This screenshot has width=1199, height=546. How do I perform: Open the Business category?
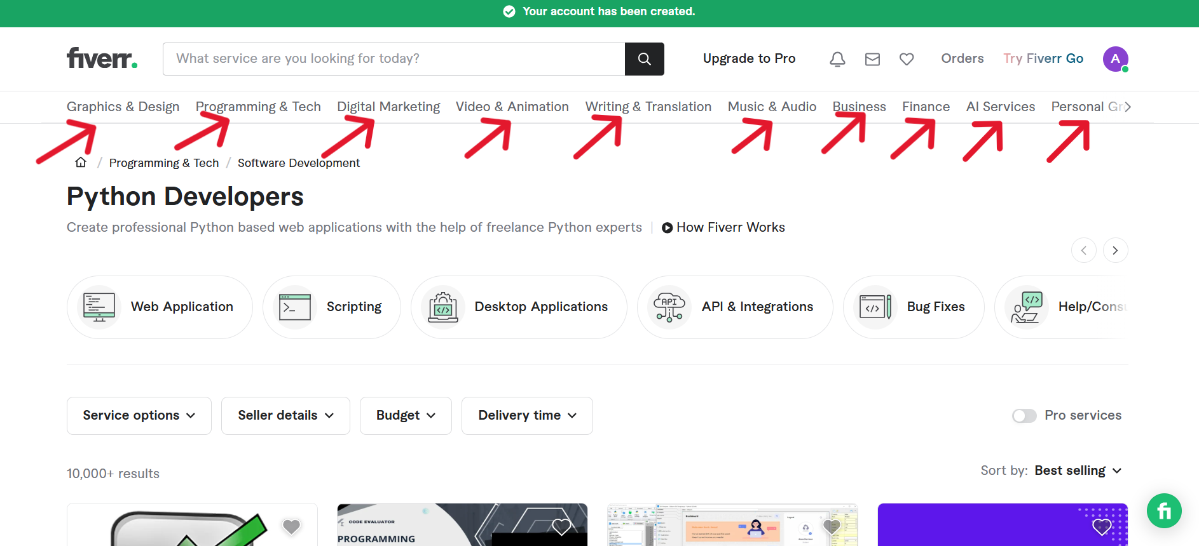pyautogui.click(x=860, y=107)
